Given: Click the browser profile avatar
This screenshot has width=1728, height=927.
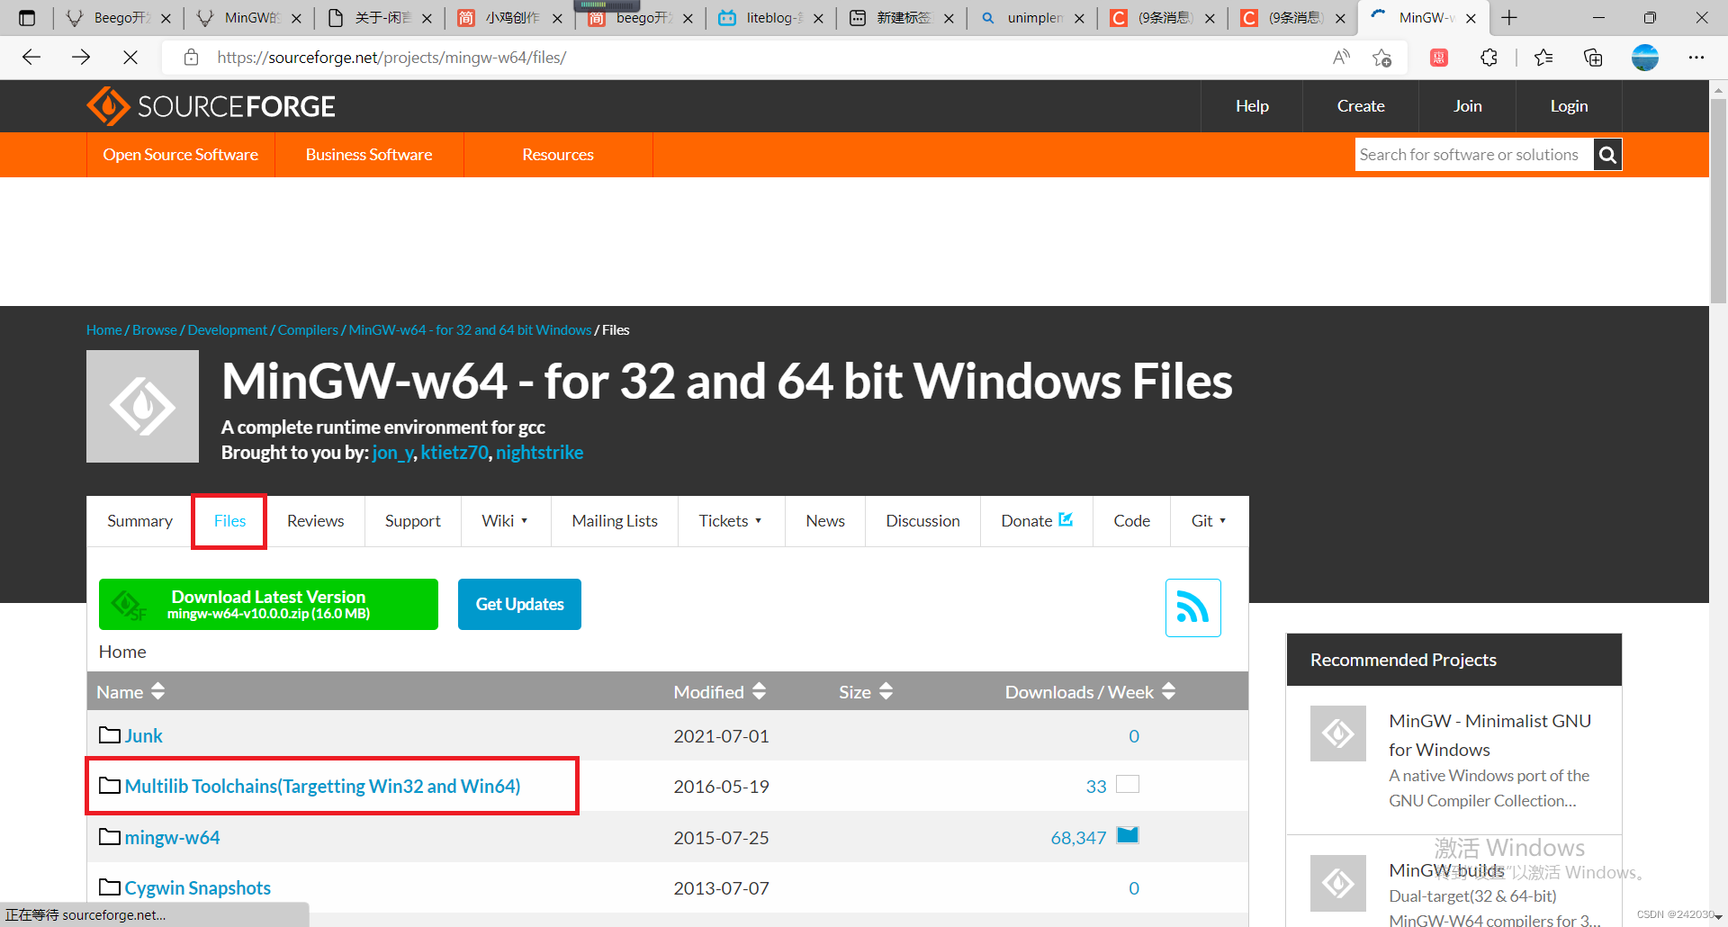Looking at the screenshot, I should coord(1645,58).
